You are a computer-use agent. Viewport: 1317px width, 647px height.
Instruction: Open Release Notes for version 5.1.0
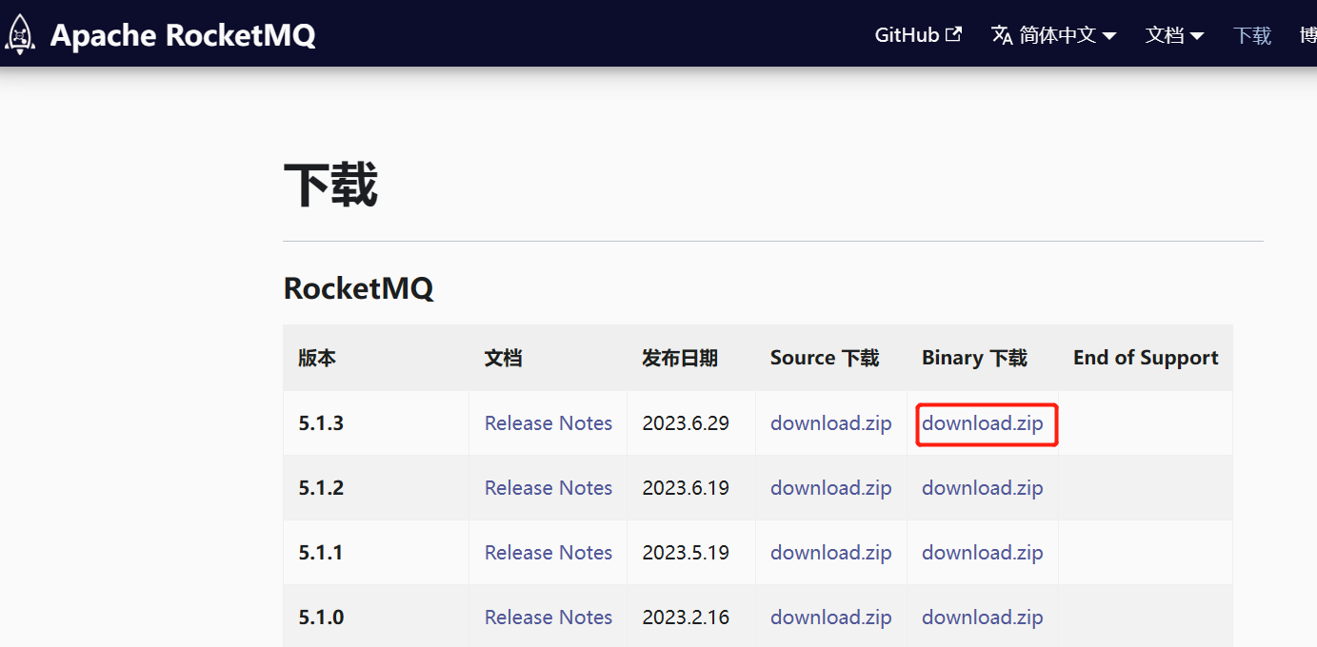click(x=548, y=617)
